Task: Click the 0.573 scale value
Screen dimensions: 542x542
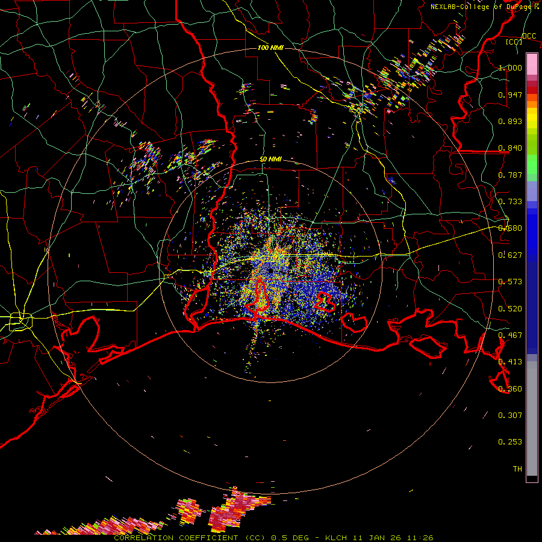Action: (x=510, y=282)
